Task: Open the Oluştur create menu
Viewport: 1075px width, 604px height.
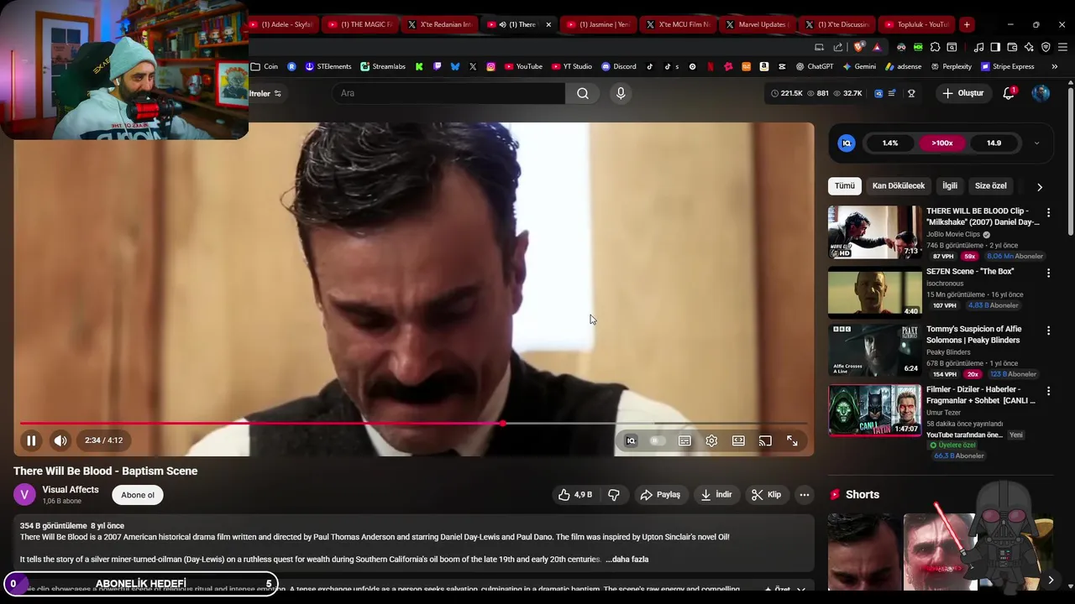Action: click(x=962, y=93)
